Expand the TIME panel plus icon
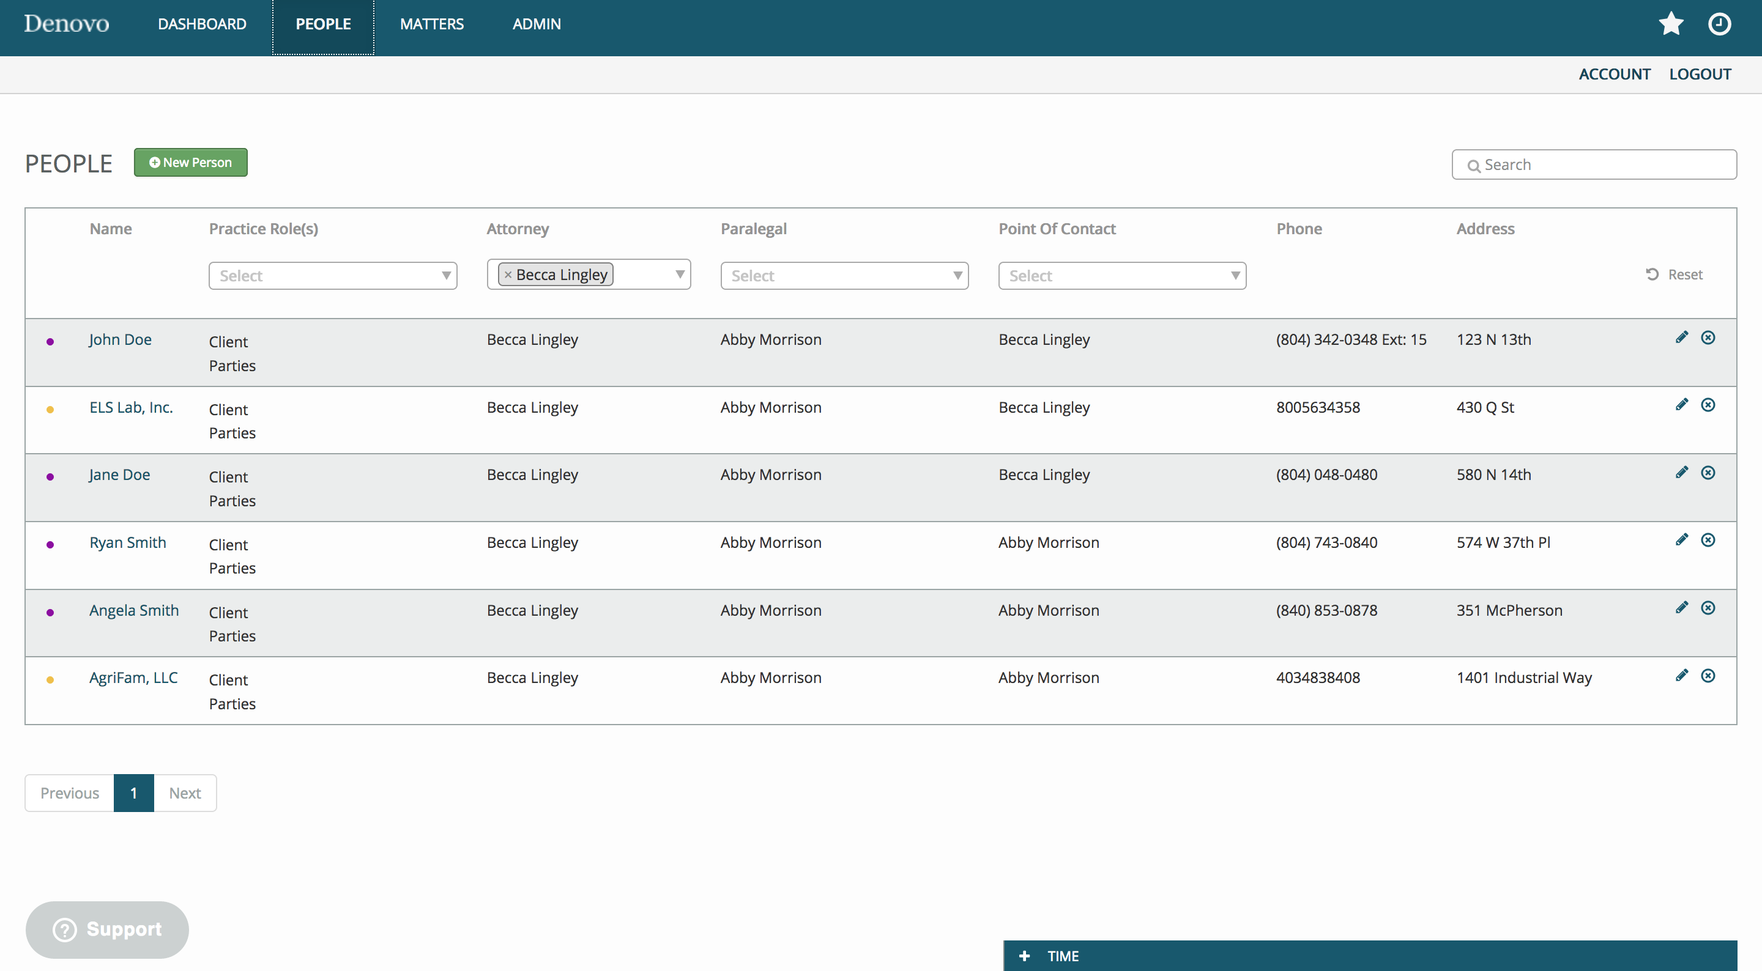Screen dimensions: 1762x971 click(x=1024, y=956)
